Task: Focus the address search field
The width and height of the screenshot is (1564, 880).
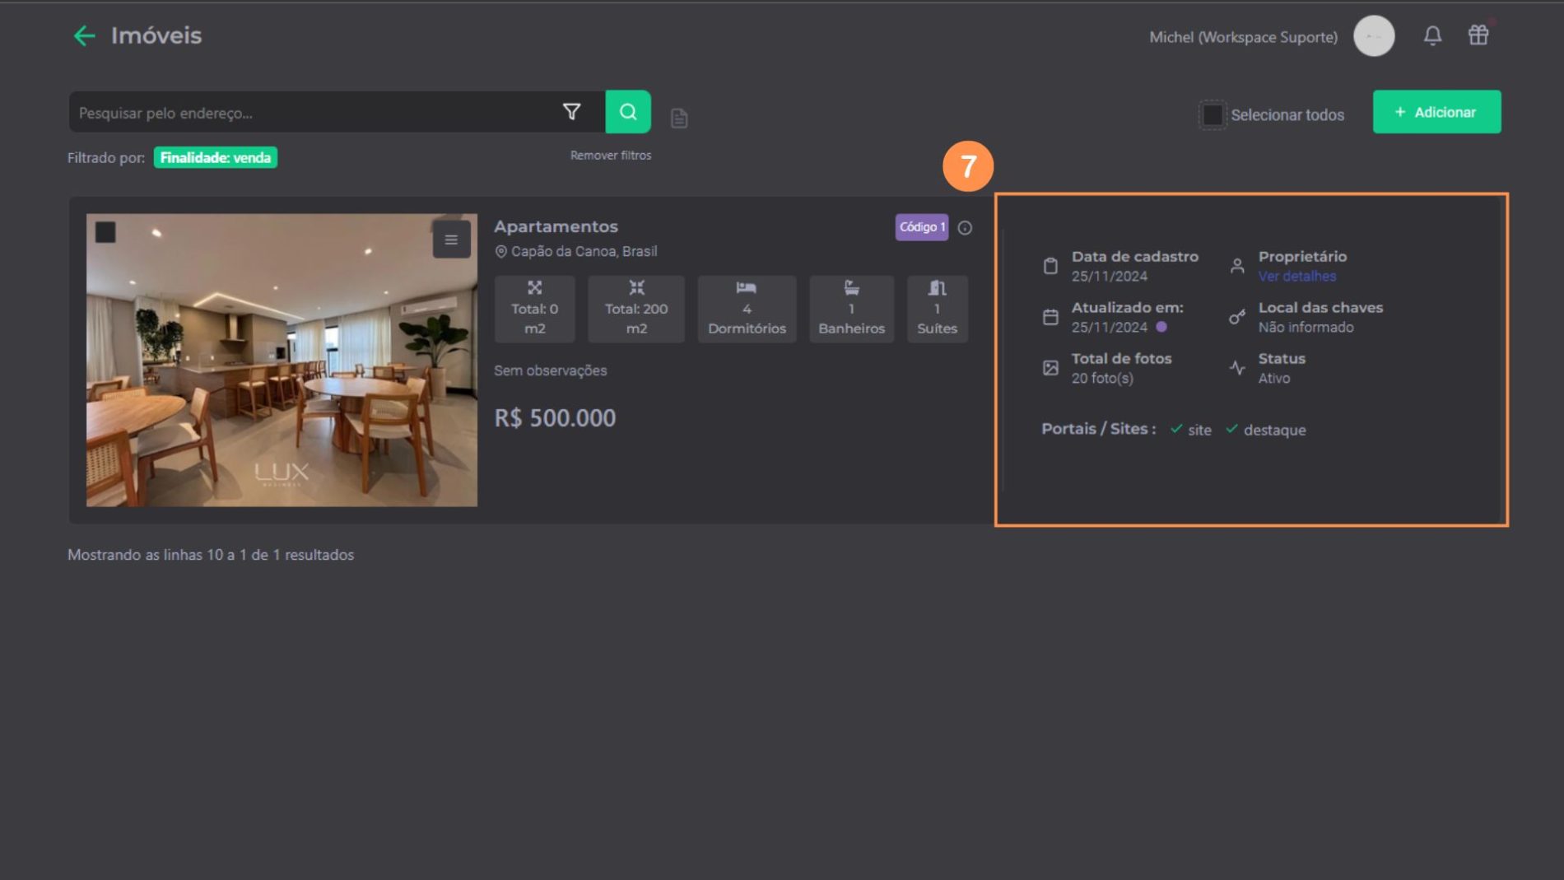Action: pyautogui.click(x=313, y=112)
